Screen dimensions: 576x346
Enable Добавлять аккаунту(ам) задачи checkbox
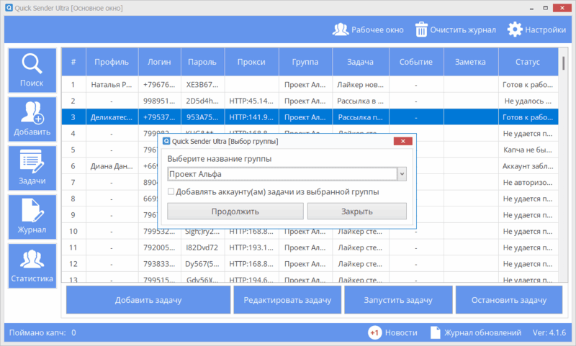click(x=171, y=192)
